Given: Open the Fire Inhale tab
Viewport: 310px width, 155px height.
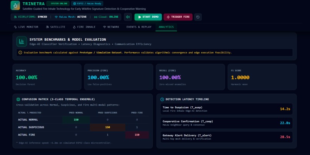Looking at the screenshot, I should 84,27.
